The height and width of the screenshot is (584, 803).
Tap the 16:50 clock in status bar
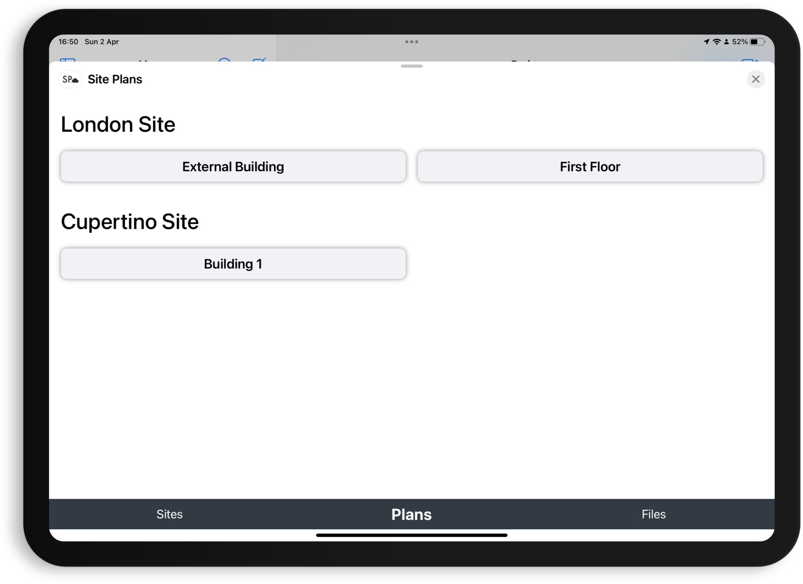[68, 42]
